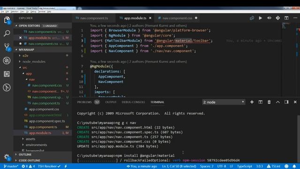Create a new terminal with the plus icon
The height and width of the screenshot is (169, 300).
[252, 102]
